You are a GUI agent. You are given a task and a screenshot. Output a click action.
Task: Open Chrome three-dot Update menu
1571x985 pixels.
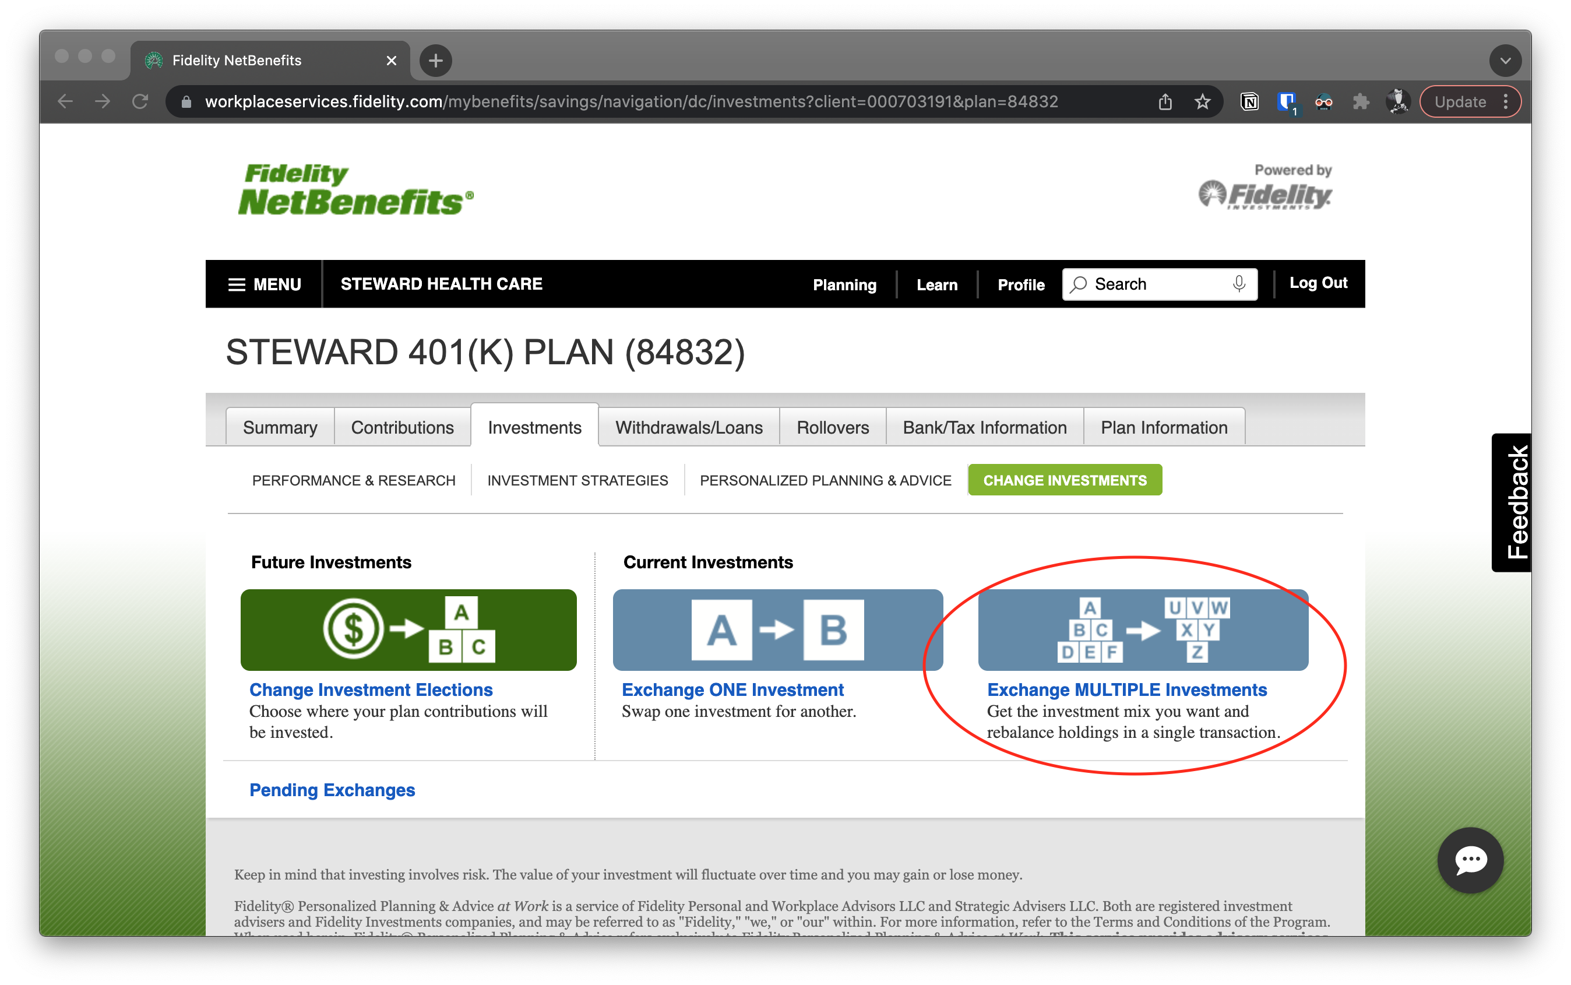click(1505, 101)
